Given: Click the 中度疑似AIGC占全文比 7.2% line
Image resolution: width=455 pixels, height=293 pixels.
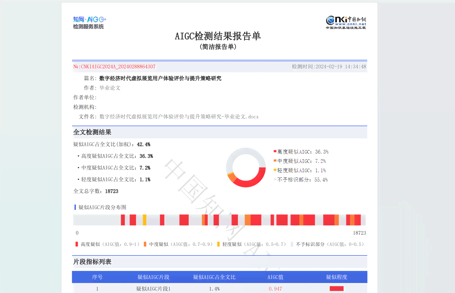Looking at the screenshot, I should pos(114,168).
